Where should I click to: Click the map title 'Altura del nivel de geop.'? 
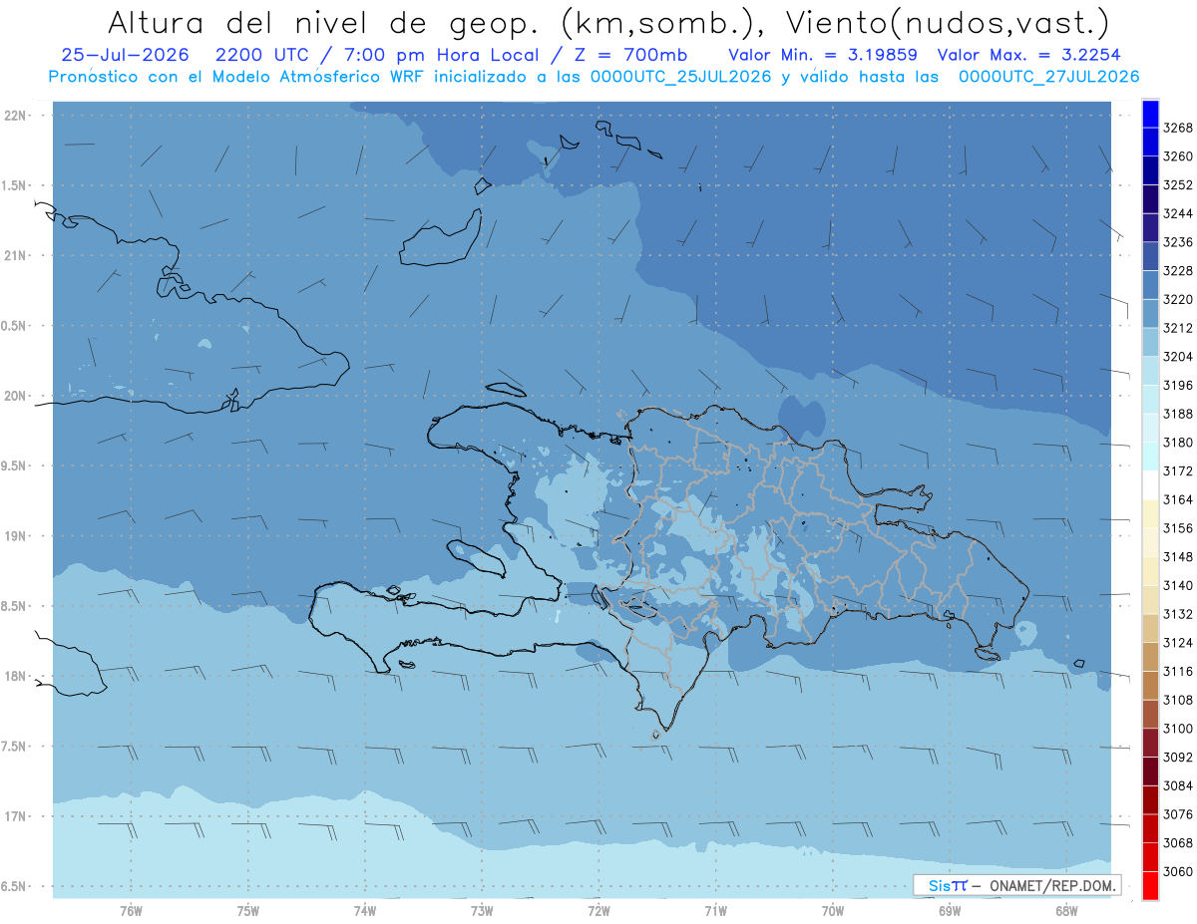pyautogui.click(x=324, y=22)
